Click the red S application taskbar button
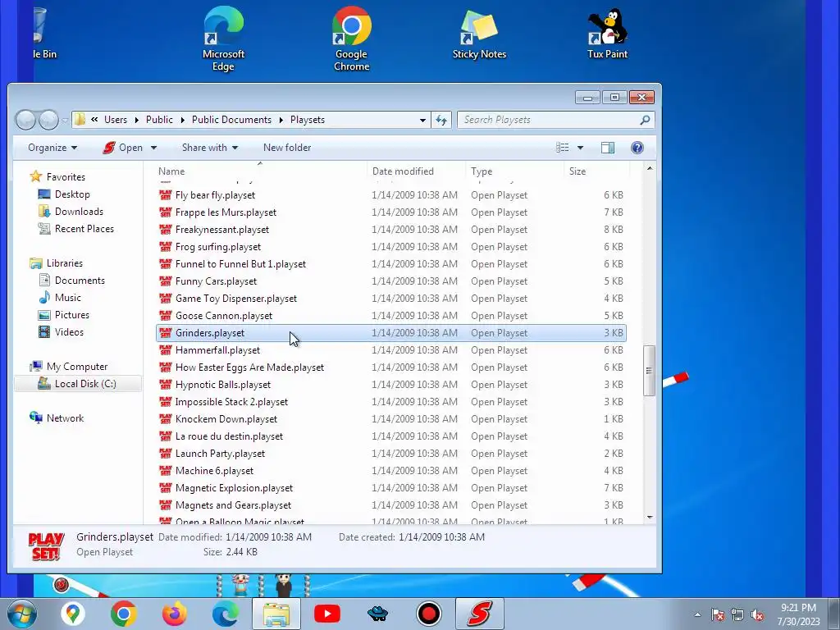 [x=479, y=614]
